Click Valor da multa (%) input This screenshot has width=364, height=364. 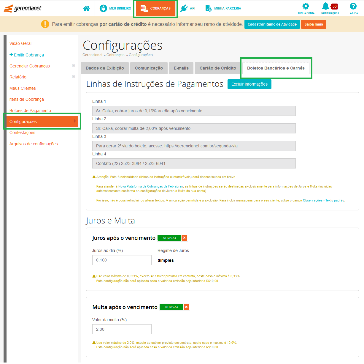point(122,329)
